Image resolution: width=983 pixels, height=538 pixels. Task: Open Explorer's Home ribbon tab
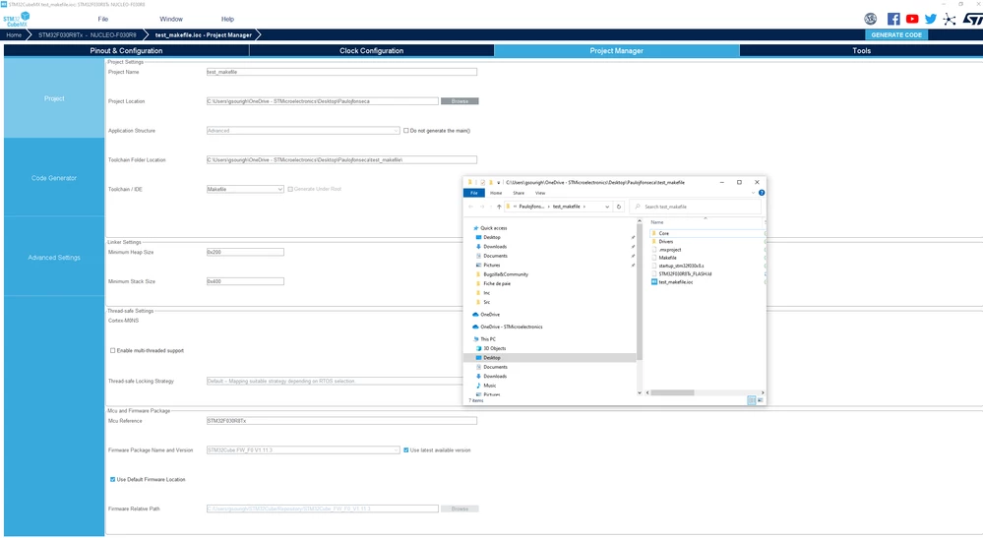[496, 193]
